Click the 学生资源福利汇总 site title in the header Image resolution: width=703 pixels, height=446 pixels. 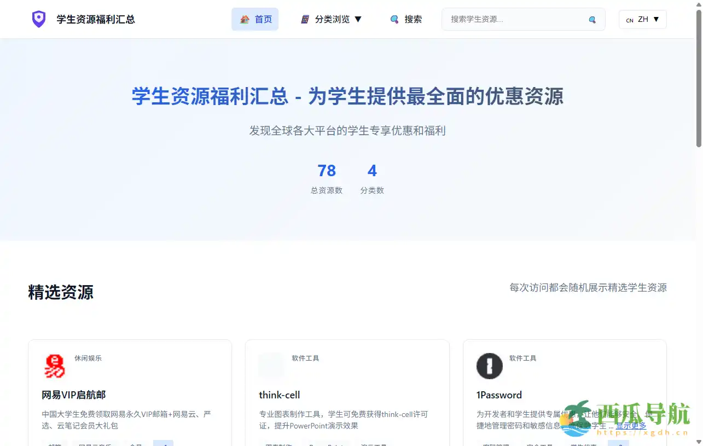tap(96, 19)
